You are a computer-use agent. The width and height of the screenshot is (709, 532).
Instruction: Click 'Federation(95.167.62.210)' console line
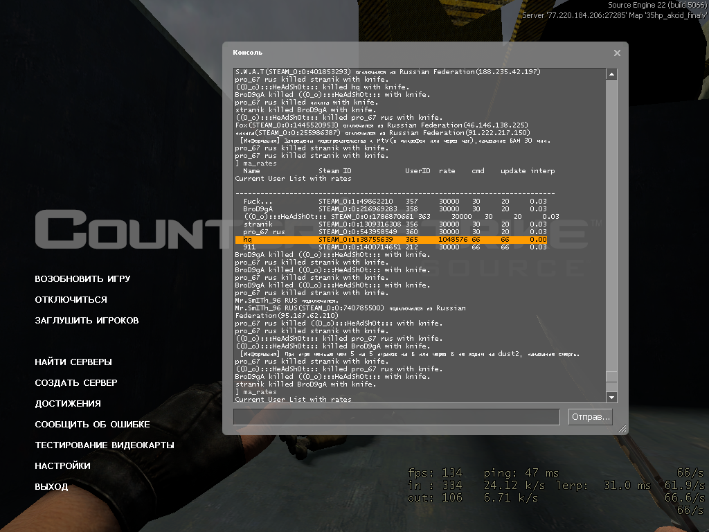[x=287, y=315]
